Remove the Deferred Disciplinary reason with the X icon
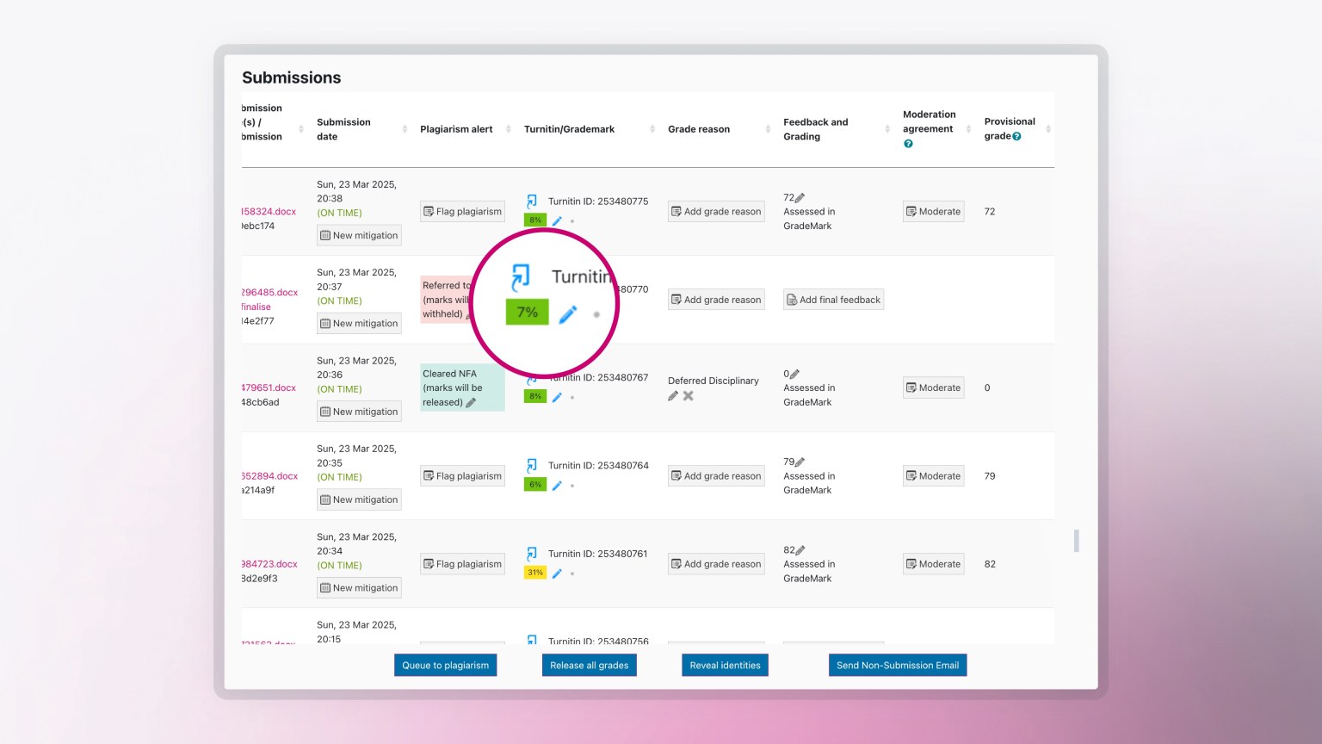Viewport: 1322px width, 744px height. pyautogui.click(x=689, y=396)
